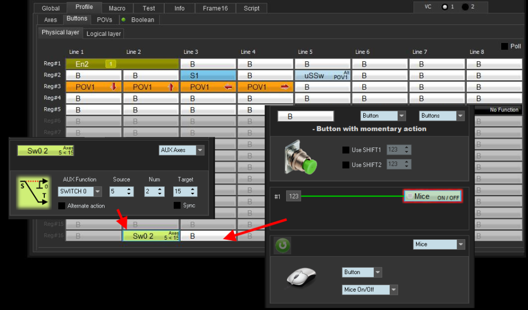Select the POV1 right arrow cell
Viewport: 528px width, 310px height.
click(x=266, y=87)
